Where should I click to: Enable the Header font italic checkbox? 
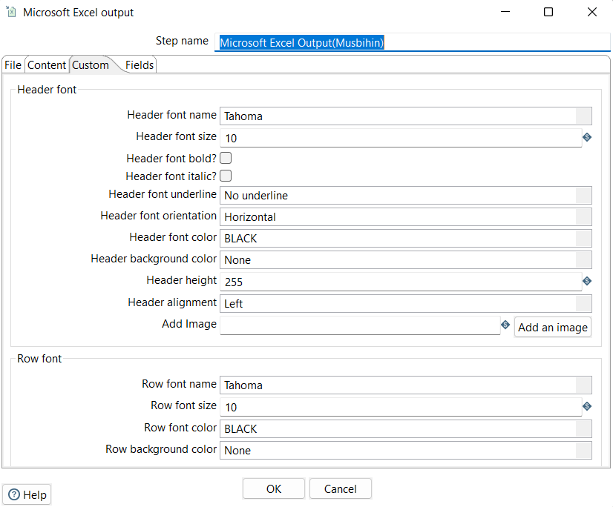click(x=226, y=176)
